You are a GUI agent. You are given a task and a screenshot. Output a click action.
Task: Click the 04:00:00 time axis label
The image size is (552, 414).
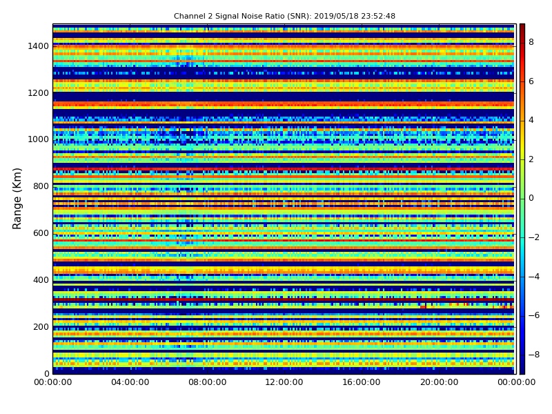(x=130, y=382)
